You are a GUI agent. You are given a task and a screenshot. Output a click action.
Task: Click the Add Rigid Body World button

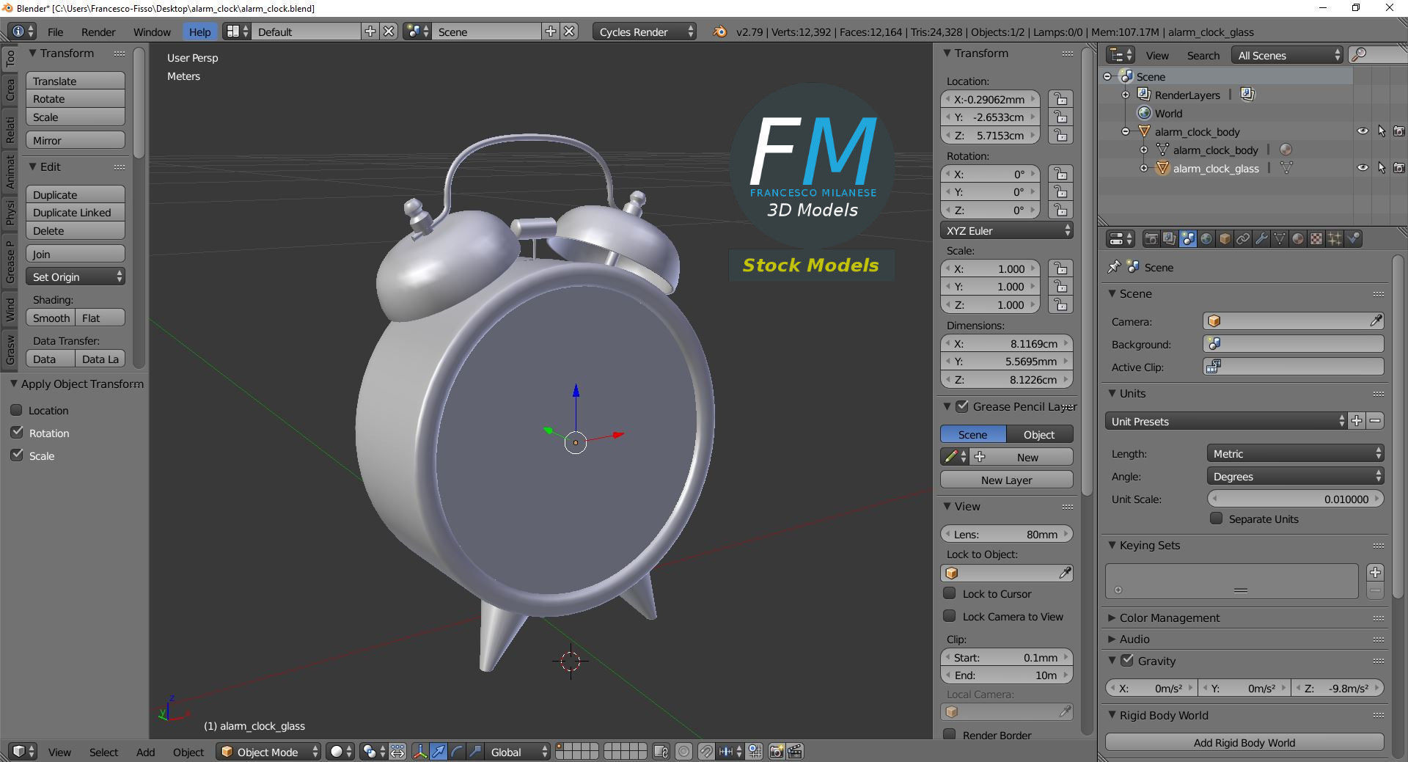(x=1244, y=742)
